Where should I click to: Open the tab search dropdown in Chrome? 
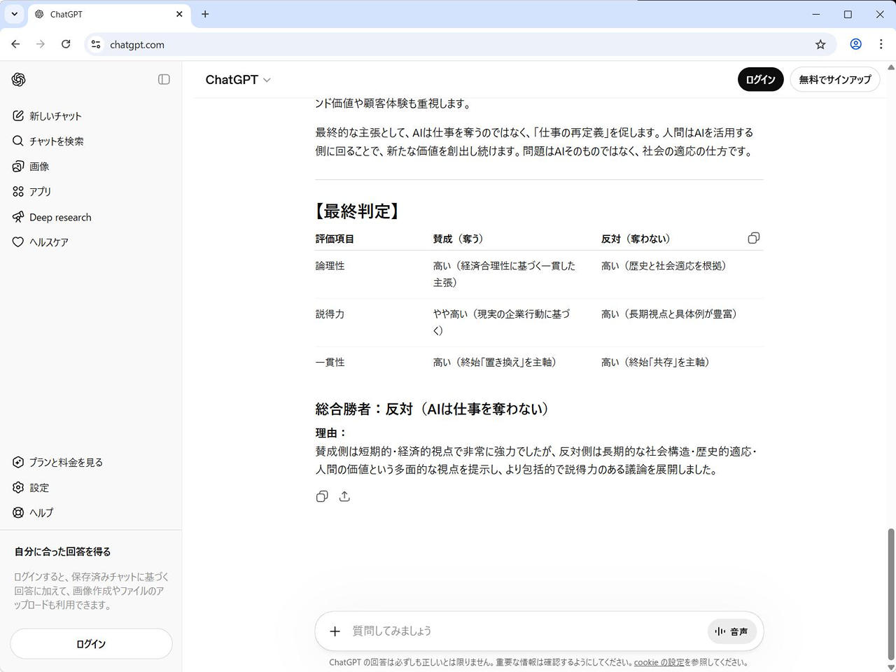pyautogui.click(x=14, y=14)
